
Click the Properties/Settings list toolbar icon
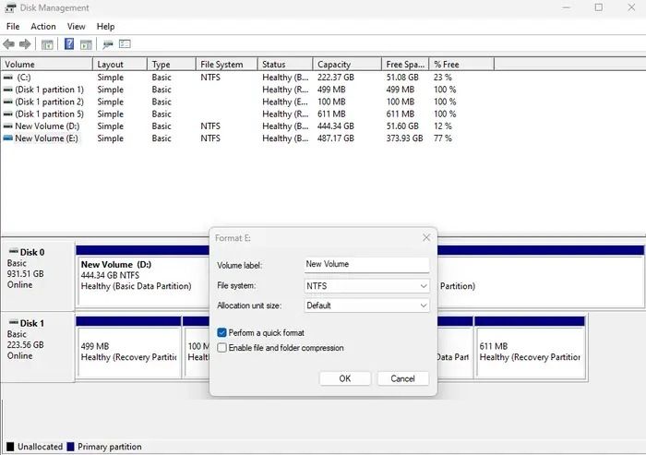click(125, 44)
